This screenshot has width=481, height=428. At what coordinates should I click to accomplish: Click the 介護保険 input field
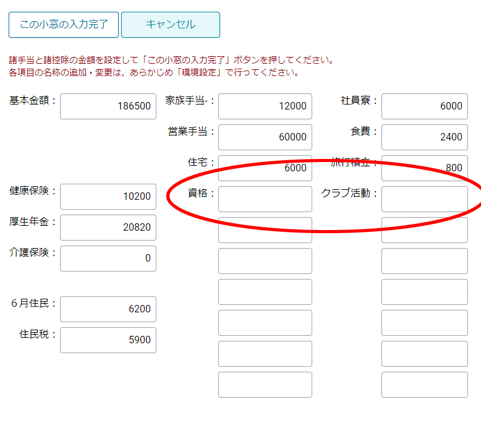[x=108, y=258]
